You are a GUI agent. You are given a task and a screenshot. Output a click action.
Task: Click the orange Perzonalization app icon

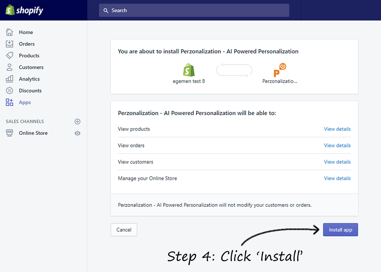click(280, 70)
